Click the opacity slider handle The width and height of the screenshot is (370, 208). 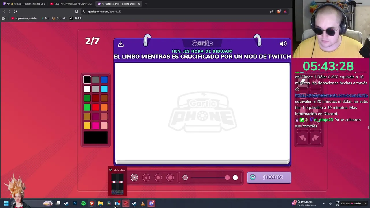(227, 178)
